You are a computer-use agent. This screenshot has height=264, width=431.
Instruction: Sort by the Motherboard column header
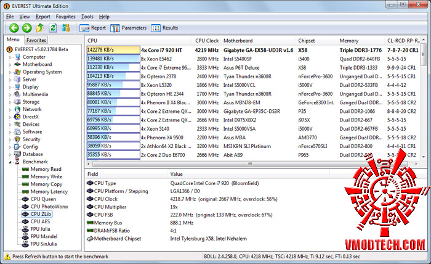pos(258,41)
